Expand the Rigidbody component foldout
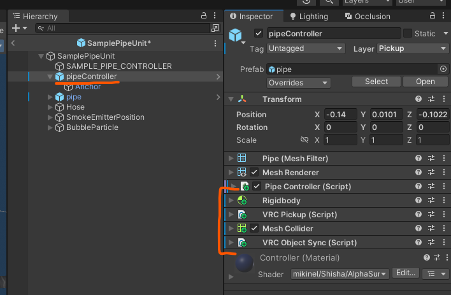451x295 pixels. coord(231,200)
